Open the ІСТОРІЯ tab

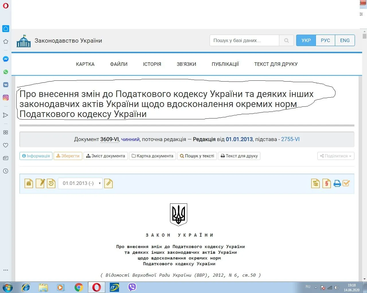[152, 64]
